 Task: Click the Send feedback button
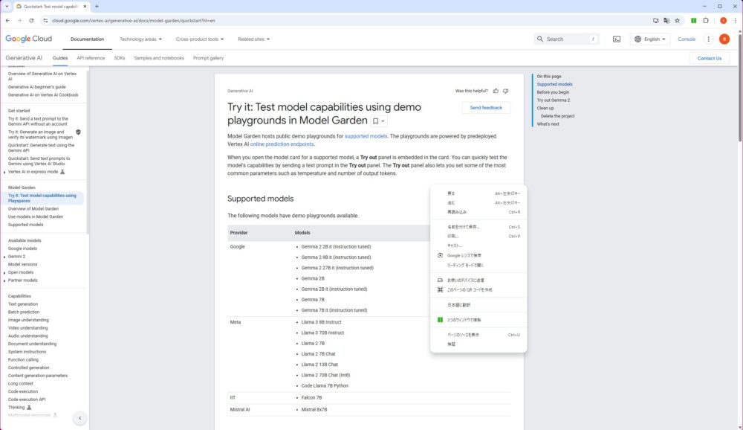point(486,108)
